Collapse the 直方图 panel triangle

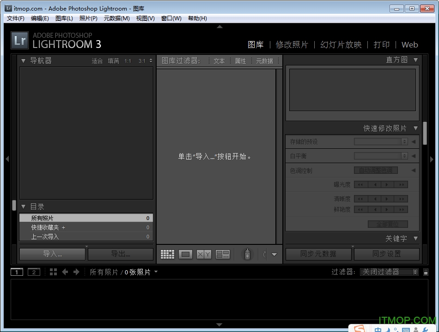[416, 60]
